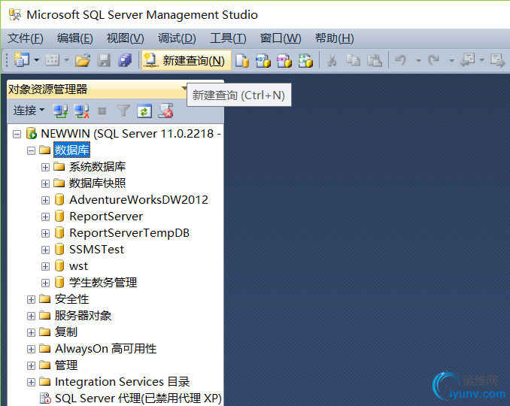
Task: Click the server icon next to NEWWIN
Action: tap(32, 133)
